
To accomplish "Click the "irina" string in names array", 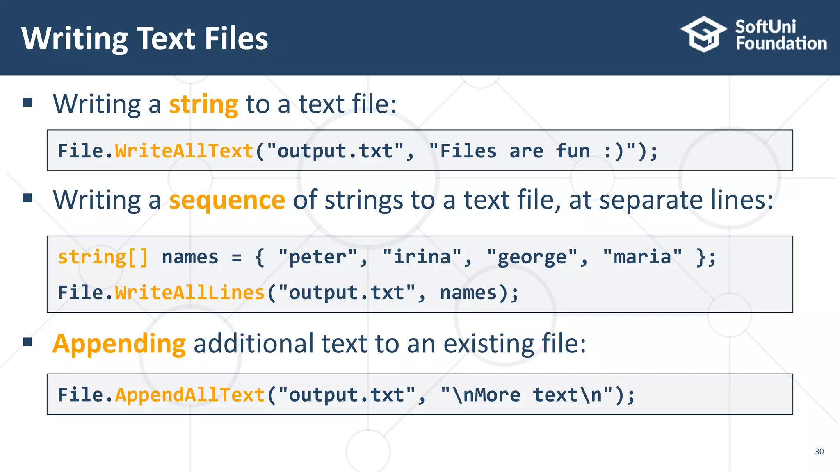I will point(422,257).
